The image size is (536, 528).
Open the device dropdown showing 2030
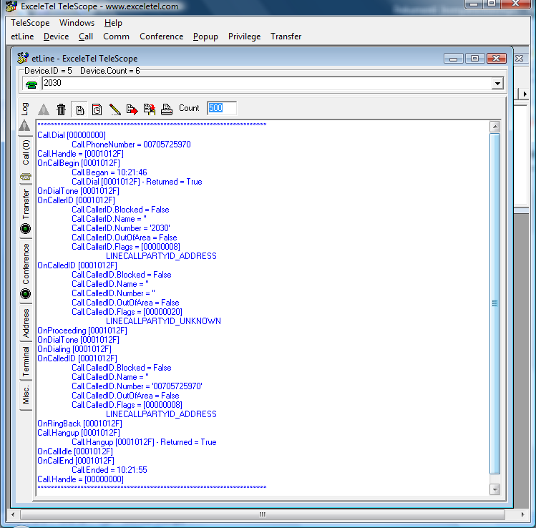coord(497,84)
